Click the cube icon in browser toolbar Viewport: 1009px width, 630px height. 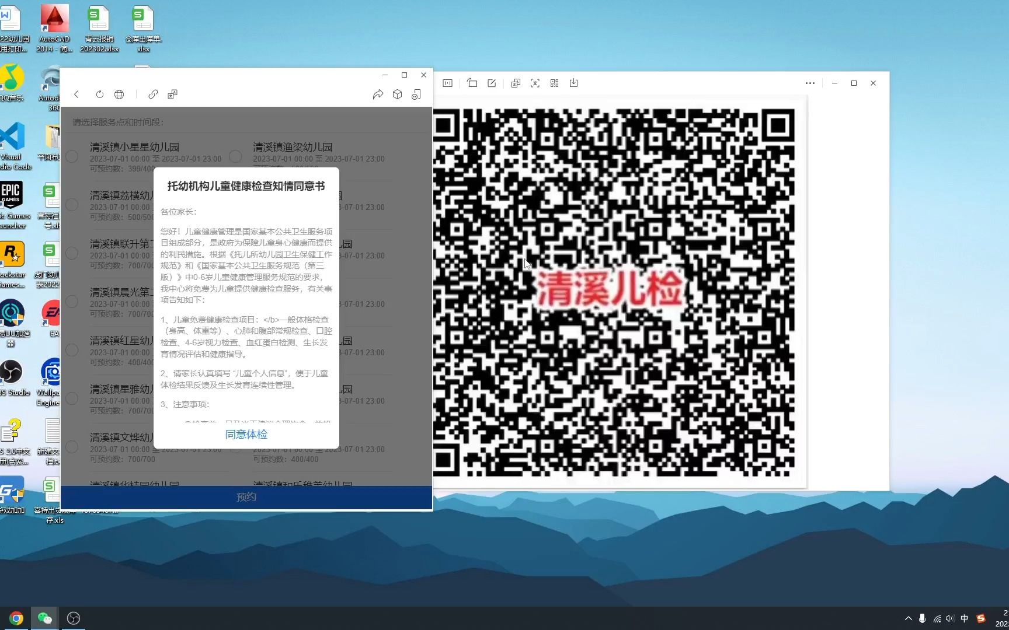tap(397, 94)
